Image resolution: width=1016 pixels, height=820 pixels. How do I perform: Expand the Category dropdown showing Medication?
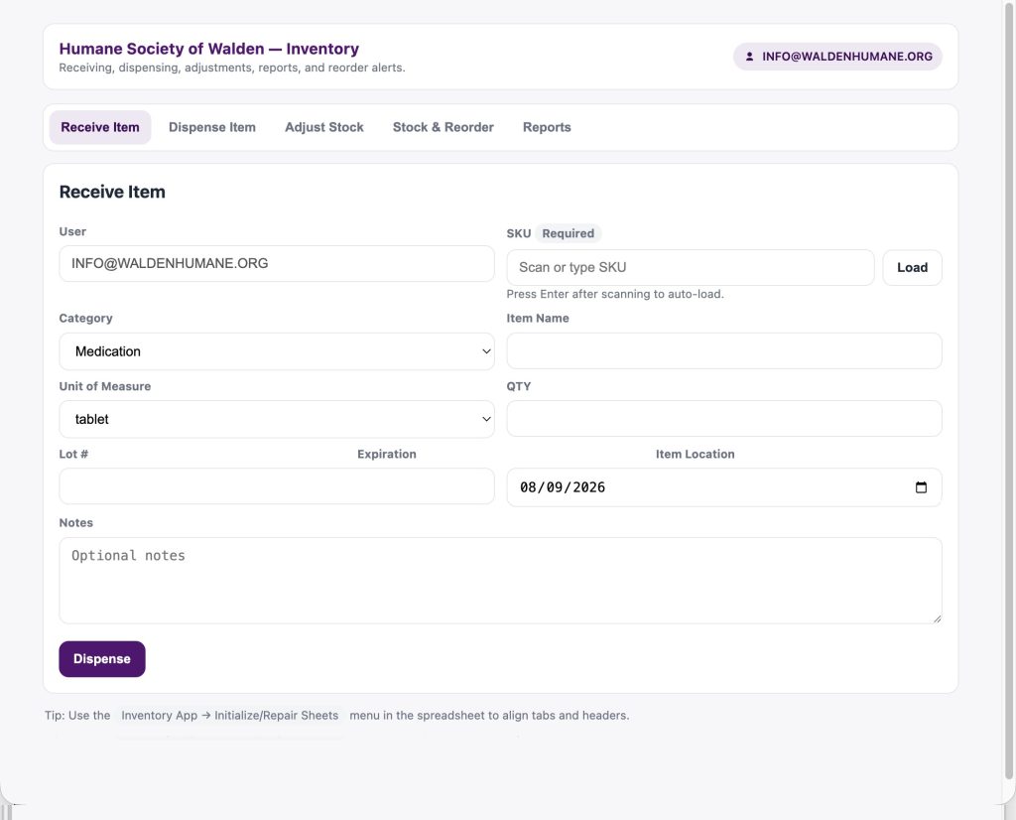pyautogui.click(x=277, y=351)
